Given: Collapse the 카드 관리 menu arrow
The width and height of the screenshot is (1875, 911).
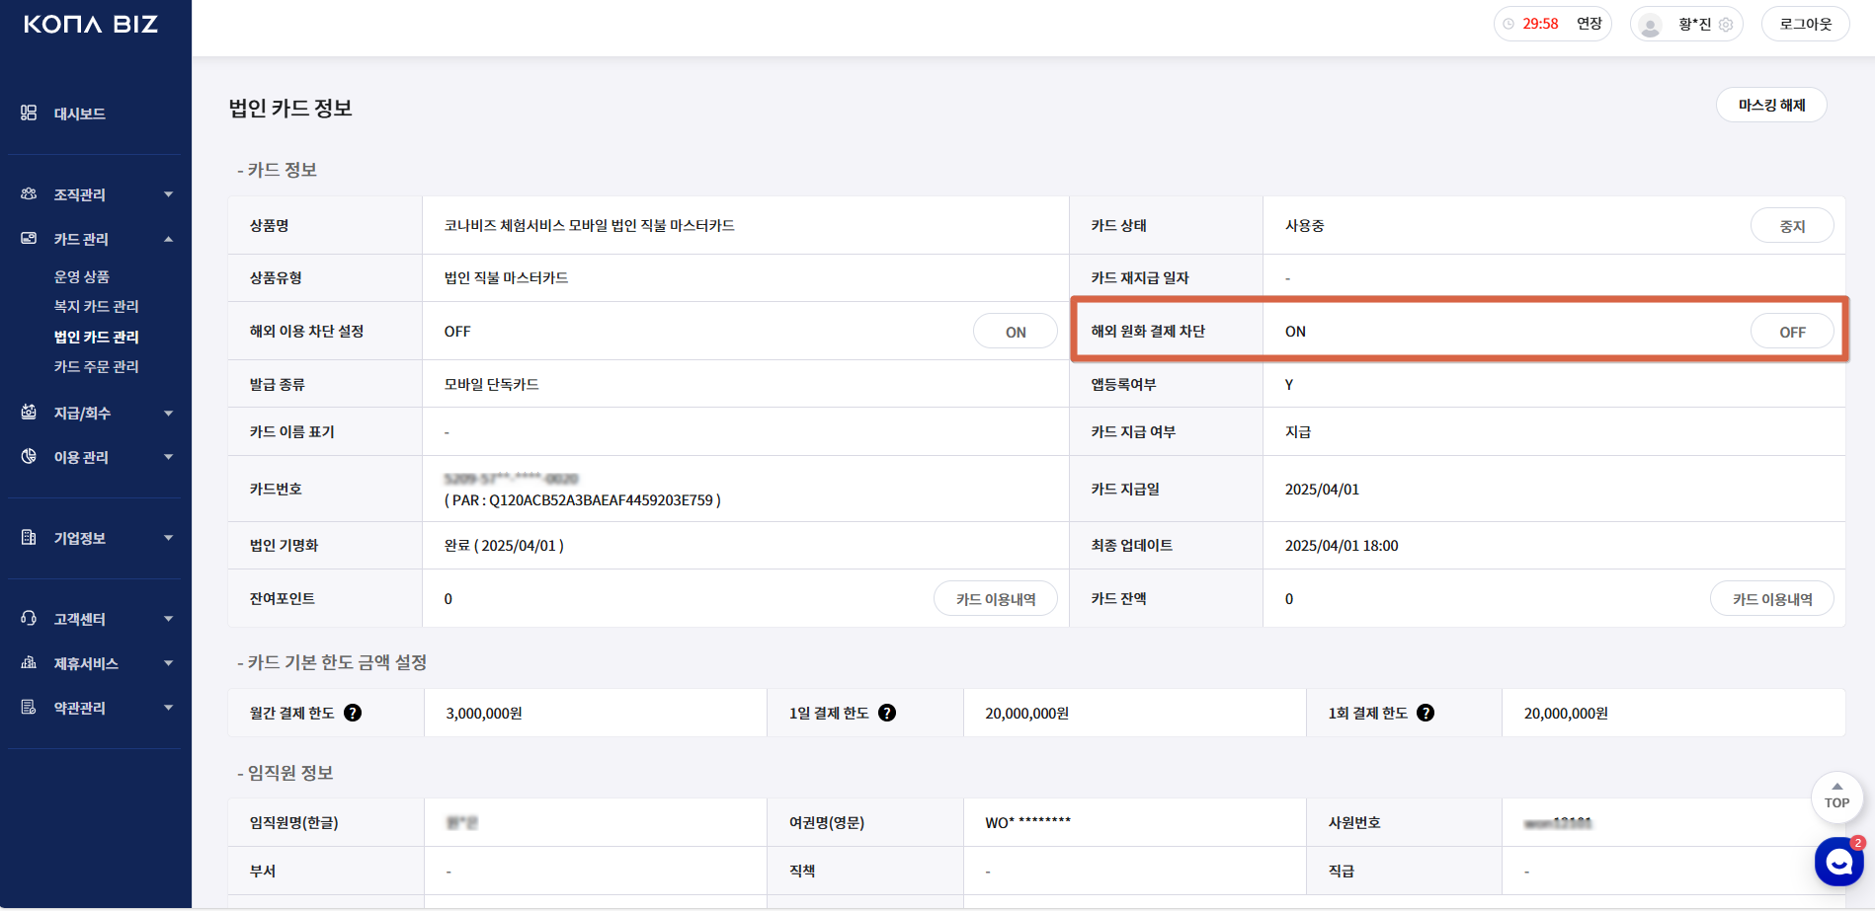Looking at the screenshot, I should click(169, 239).
